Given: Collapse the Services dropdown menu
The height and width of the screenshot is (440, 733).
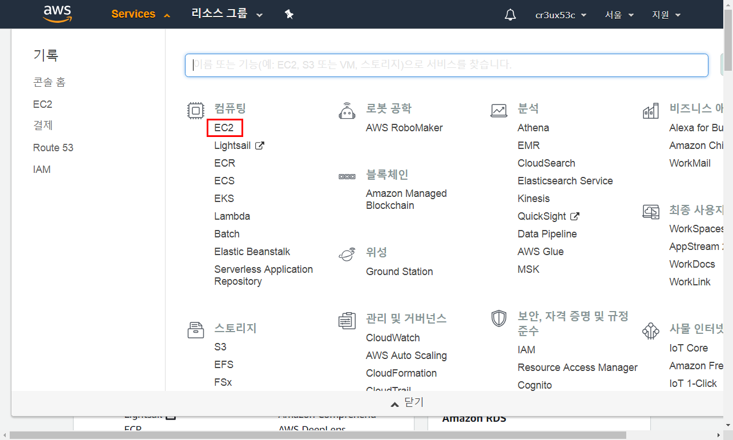Looking at the screenshot, I should coord(140,14).
